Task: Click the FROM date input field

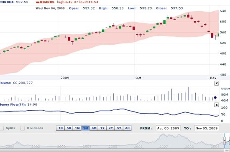Action: coord(168,128)
